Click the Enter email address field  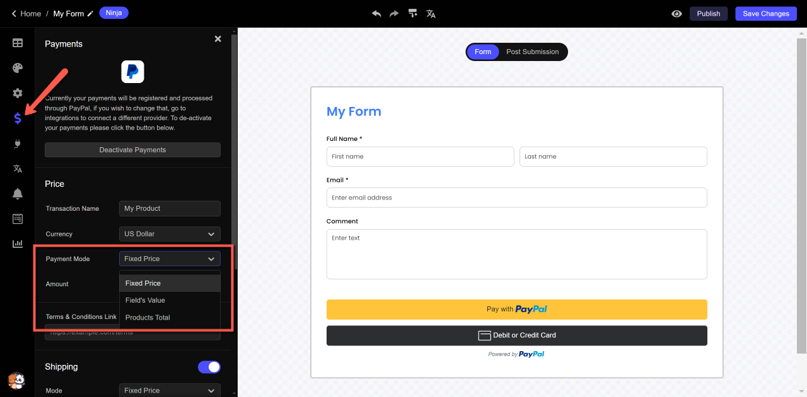tap(517, 198)
